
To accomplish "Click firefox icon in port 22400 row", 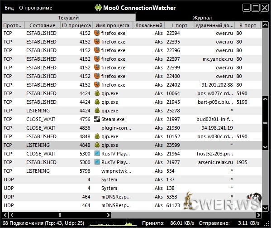I will (97, 76).
